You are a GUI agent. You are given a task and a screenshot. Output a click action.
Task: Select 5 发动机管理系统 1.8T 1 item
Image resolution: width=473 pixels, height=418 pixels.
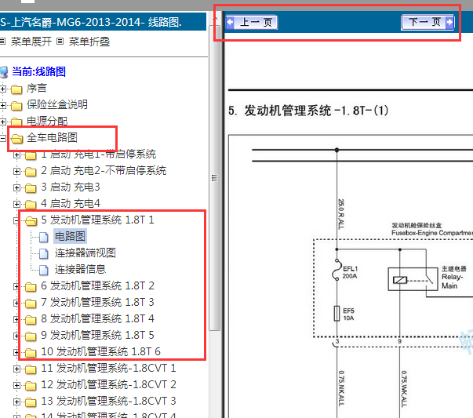pyautogui.click(x=97, y=220)
